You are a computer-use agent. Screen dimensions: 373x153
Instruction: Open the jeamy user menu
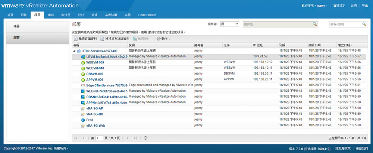[322, 6]
